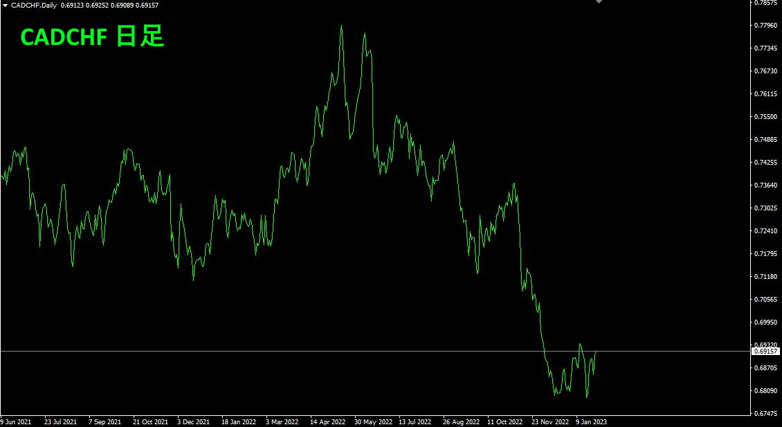Select the 21 Oct 2021 date label
This screenshot has width=782, height=427.
150,422
